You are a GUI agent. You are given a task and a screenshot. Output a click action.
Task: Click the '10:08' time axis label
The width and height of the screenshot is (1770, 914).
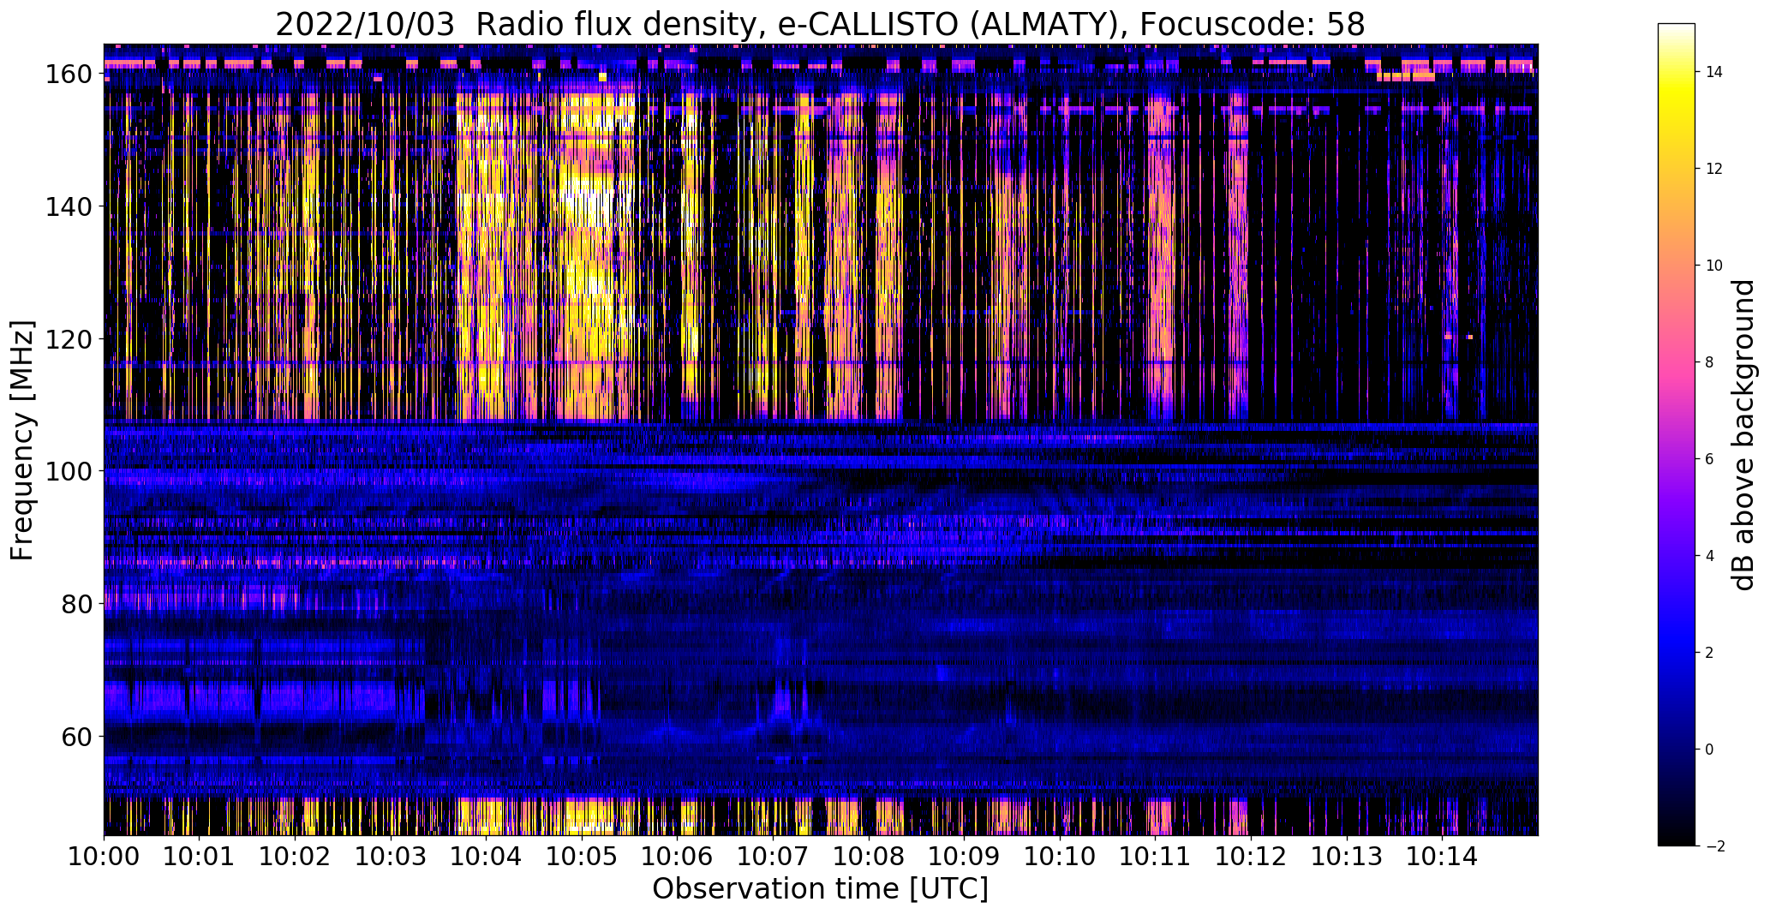click(x=869, y=855)
